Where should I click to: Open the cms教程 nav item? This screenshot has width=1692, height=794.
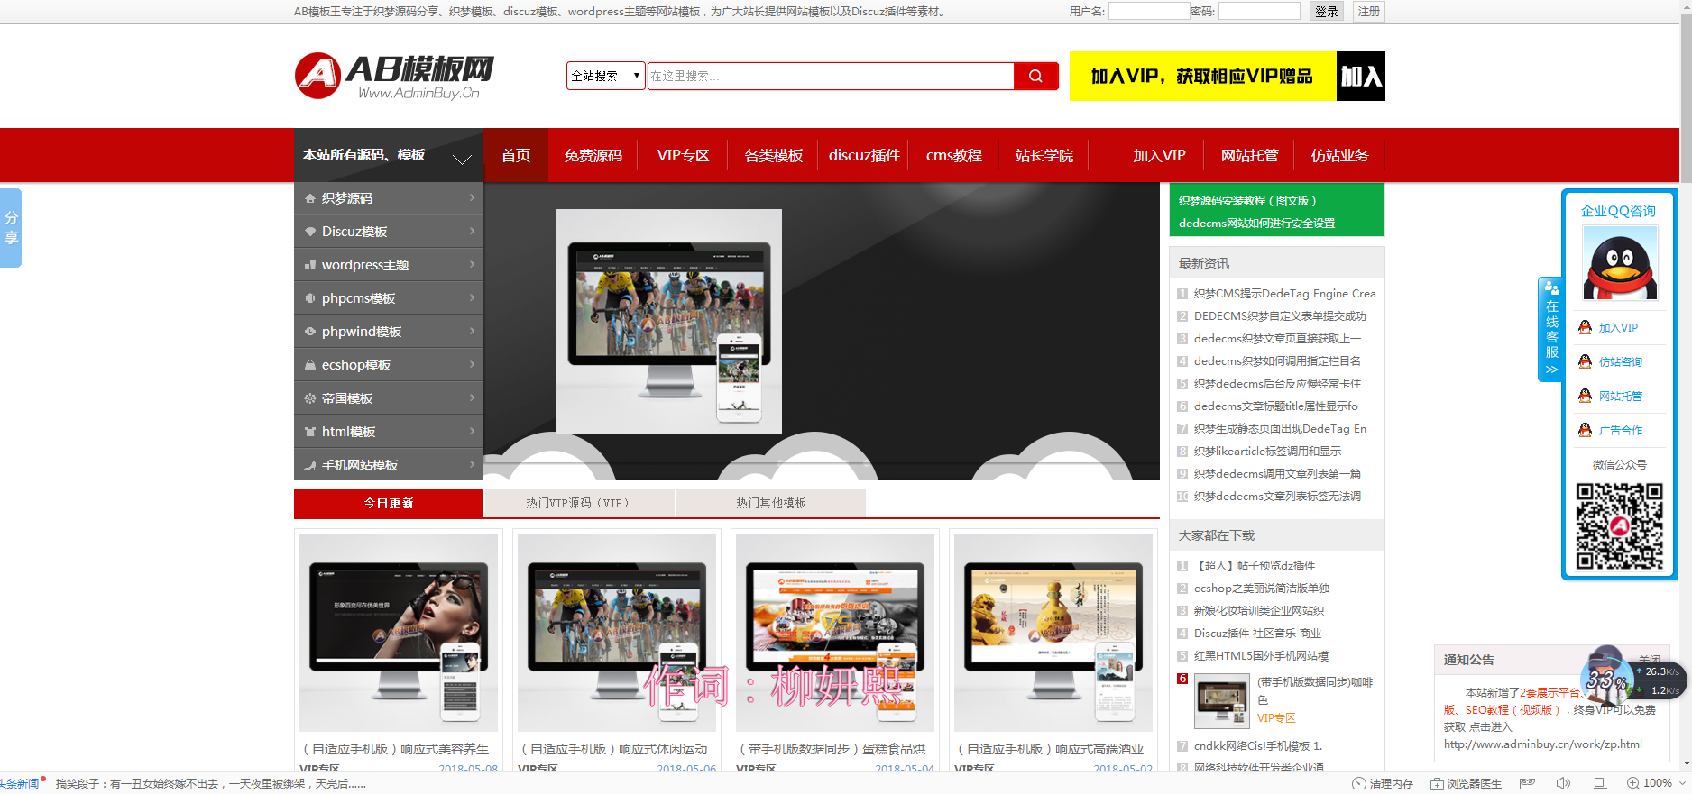coord(953,155)
